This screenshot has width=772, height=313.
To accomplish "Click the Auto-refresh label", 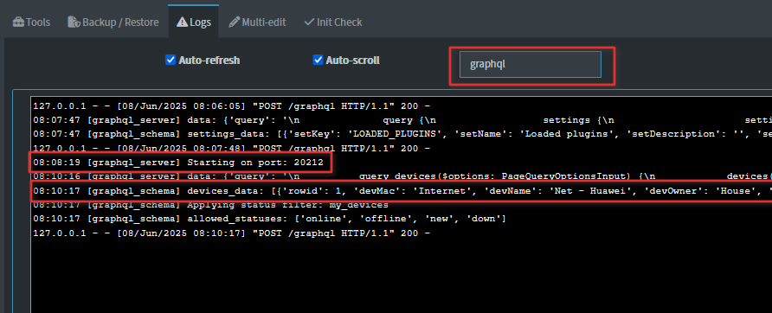I will click(x=209, y=60).
